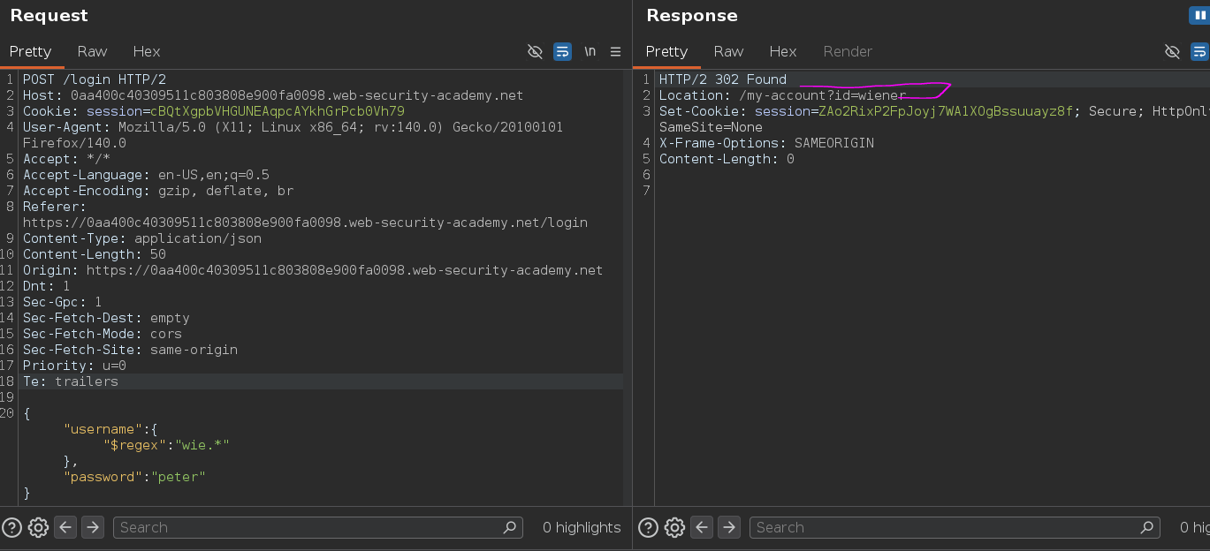Toggle word wrap icon in Response

[x=1199, y=51]
